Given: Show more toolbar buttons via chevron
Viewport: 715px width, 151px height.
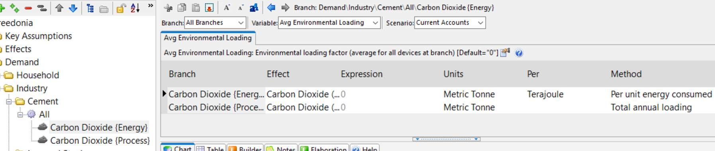Looking at the screenshot, I should (151, 6).
